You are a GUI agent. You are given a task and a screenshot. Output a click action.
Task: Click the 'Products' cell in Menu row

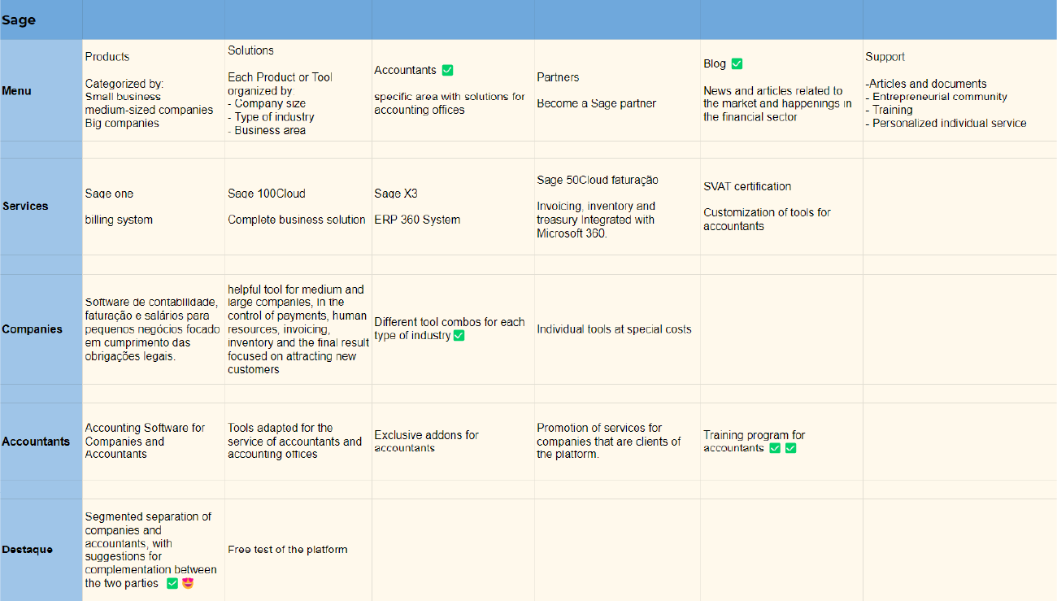tap(154, 90)
